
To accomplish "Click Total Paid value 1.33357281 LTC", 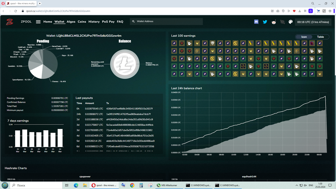I will tap(60, 106).
